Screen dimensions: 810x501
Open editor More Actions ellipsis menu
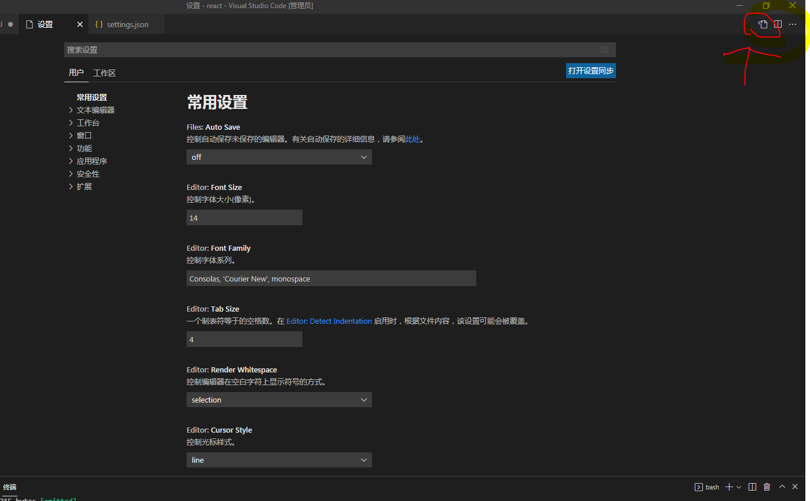click(x=793, y=24)
